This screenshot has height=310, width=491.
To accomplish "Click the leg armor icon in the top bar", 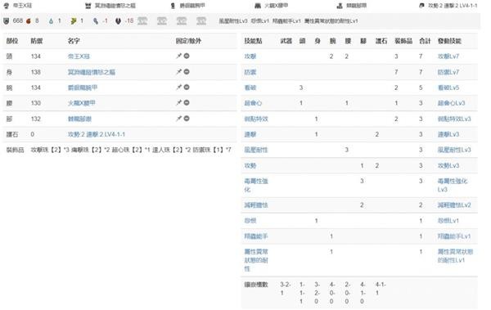I will click(340, 6).
